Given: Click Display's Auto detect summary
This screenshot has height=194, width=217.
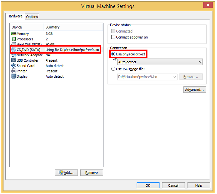Looking at the screenshot, I should [55, 76].
